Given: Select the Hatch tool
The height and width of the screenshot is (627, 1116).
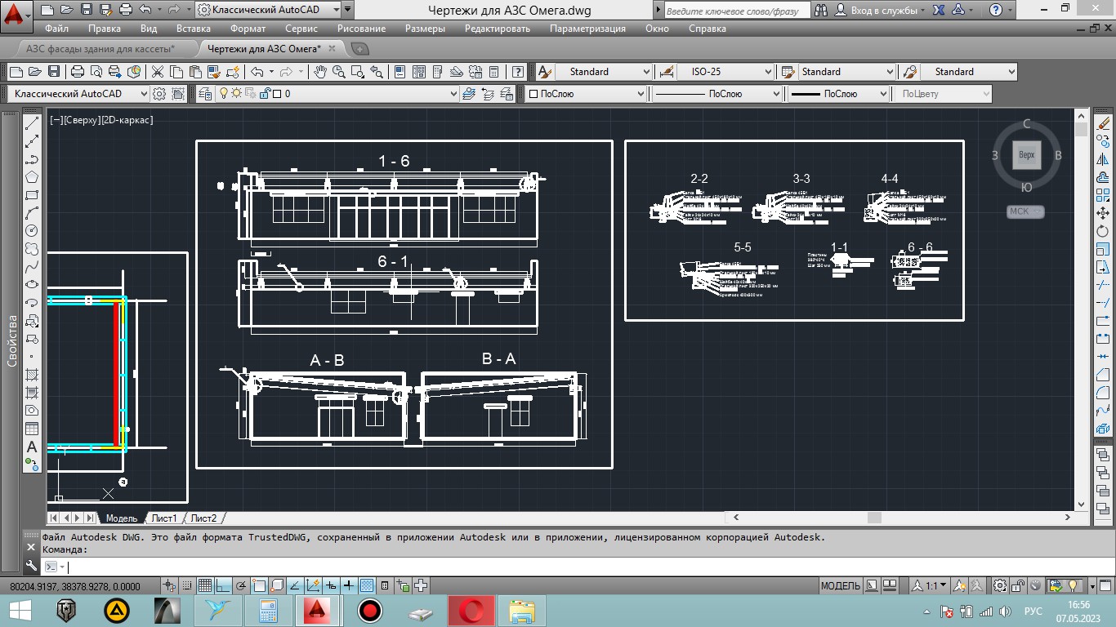Looking at the screenshot, I should [x=32, y=375].
